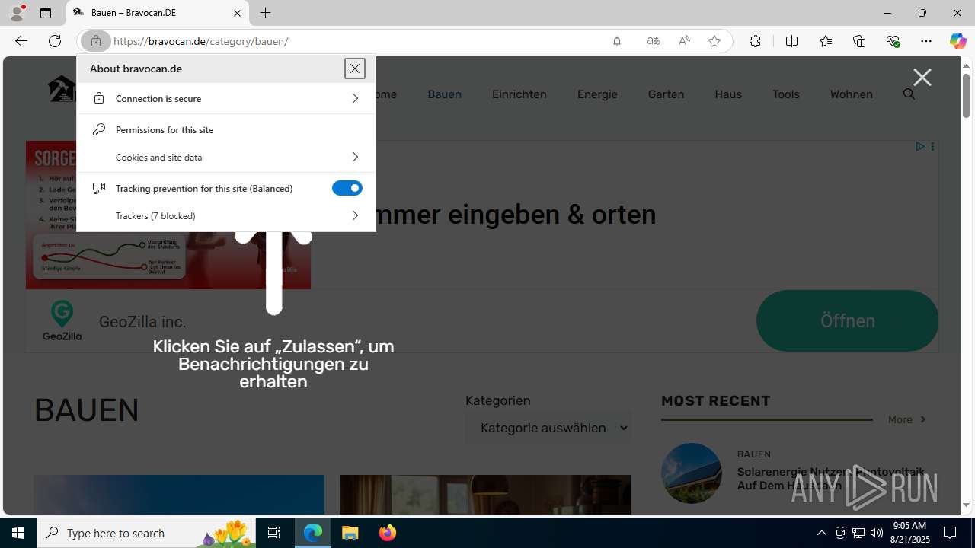Open the volume control in system tray
975x548 pixels.
point(877,533)
